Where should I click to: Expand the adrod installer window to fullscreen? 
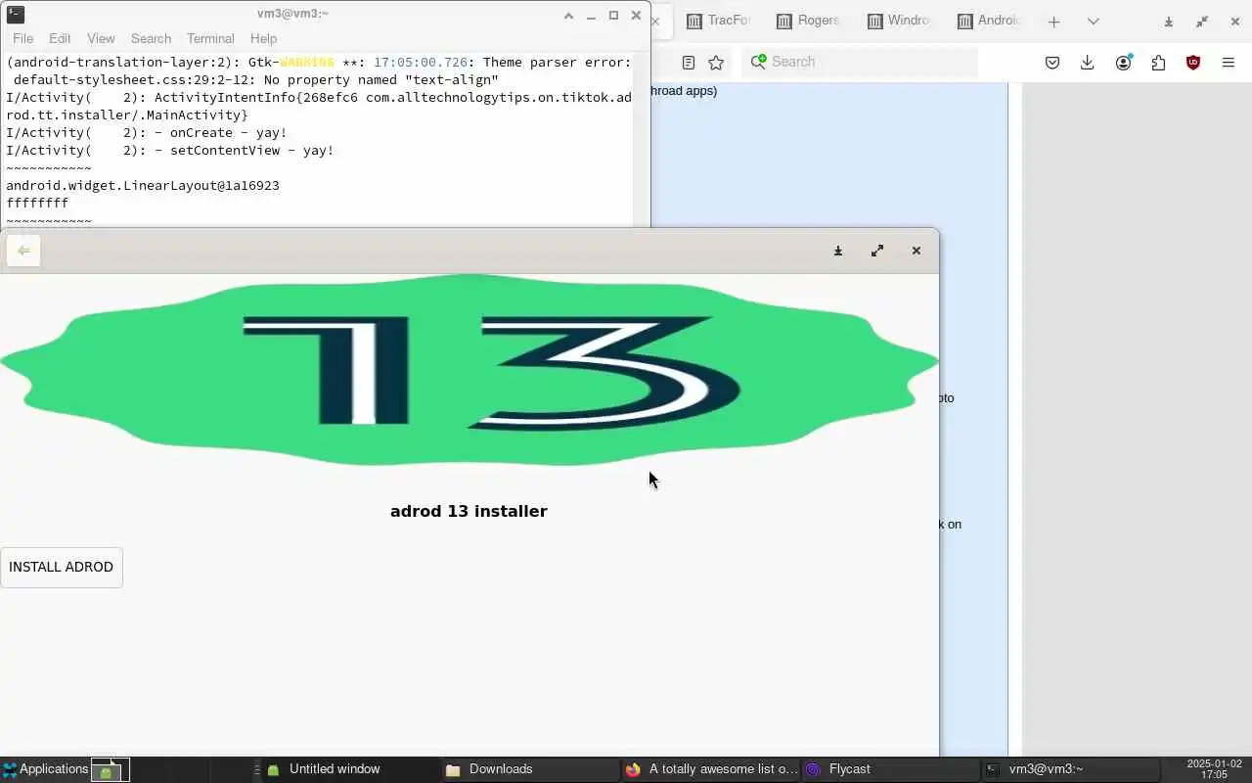click(x=877, y=251)
